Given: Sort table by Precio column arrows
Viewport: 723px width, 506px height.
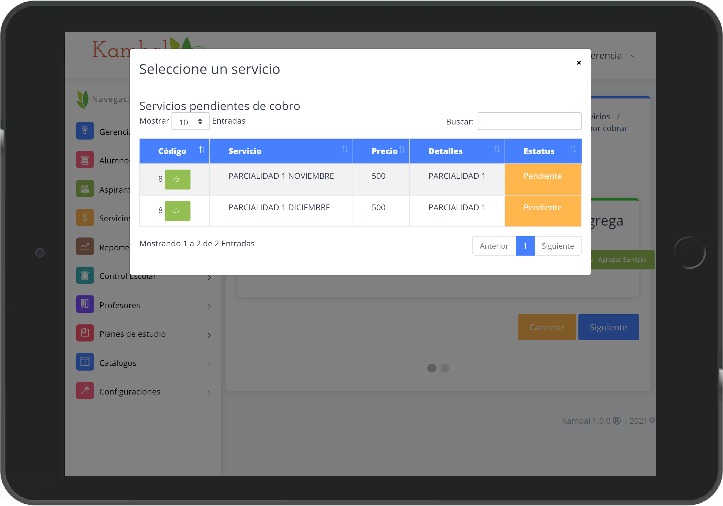Looking at the screenshot, I should point(402,149).
